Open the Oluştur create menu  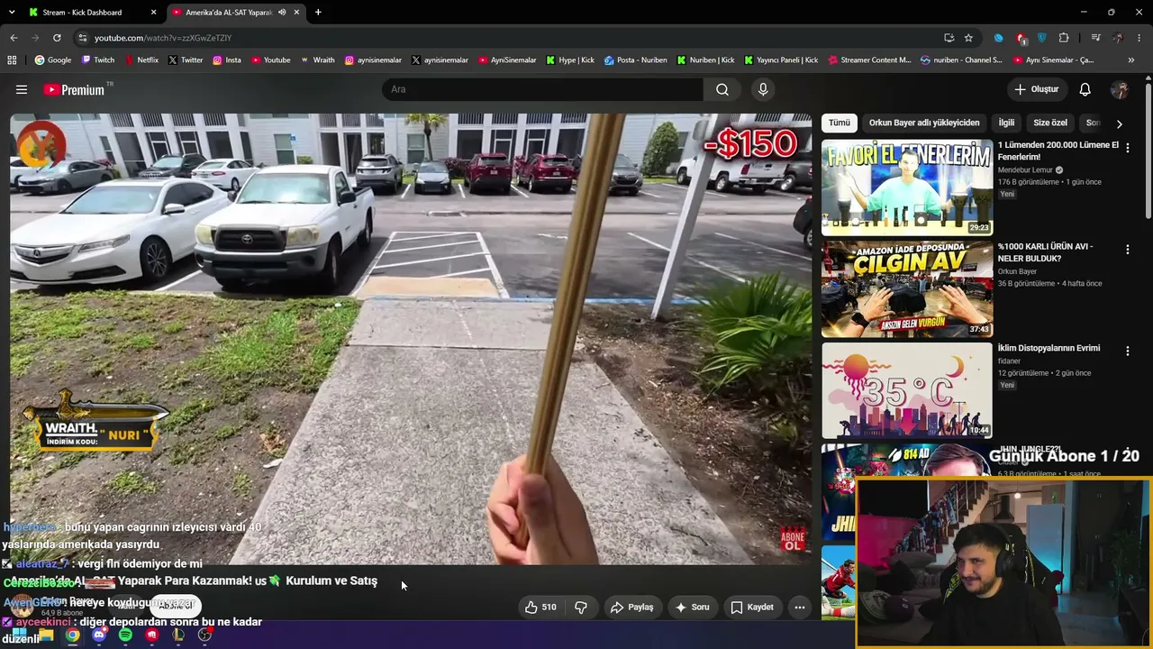[x=1037, y=89]
